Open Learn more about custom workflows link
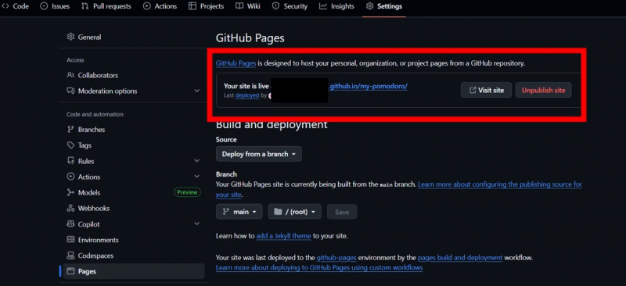The image size is (626, 286). click(319, 268)
